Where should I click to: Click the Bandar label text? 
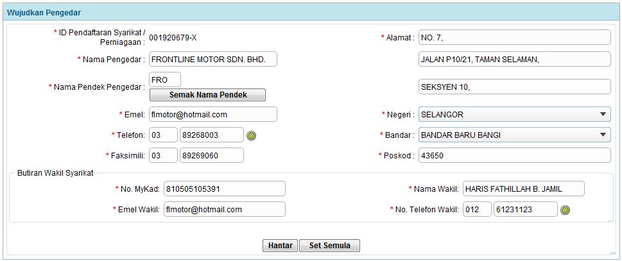397,135
